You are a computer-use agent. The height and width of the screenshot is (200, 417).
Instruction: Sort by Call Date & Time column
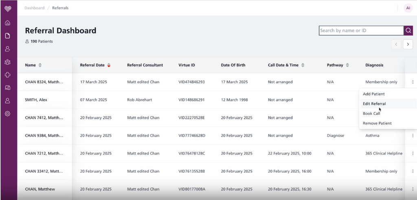303,65
